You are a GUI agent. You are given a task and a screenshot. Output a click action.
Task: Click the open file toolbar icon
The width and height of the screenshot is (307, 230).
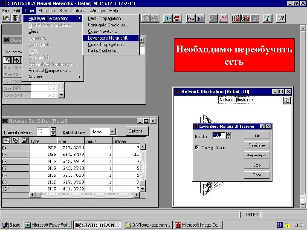point(6,19)
